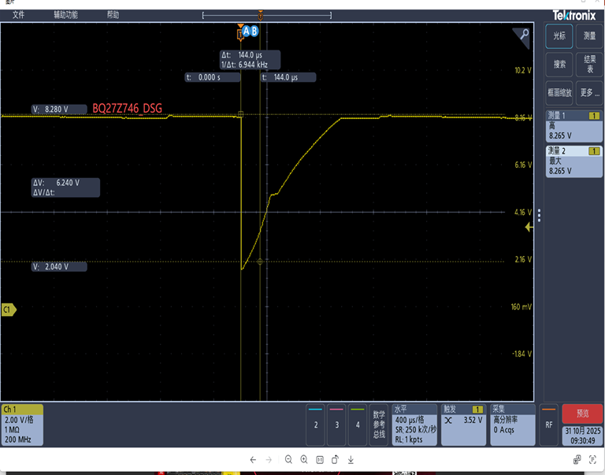Image resolution: width=605 pixels, height=475 pixels.
Task: Click the 搜索 (Search) button
Action: pyautogui.click(x=559, y=64)
